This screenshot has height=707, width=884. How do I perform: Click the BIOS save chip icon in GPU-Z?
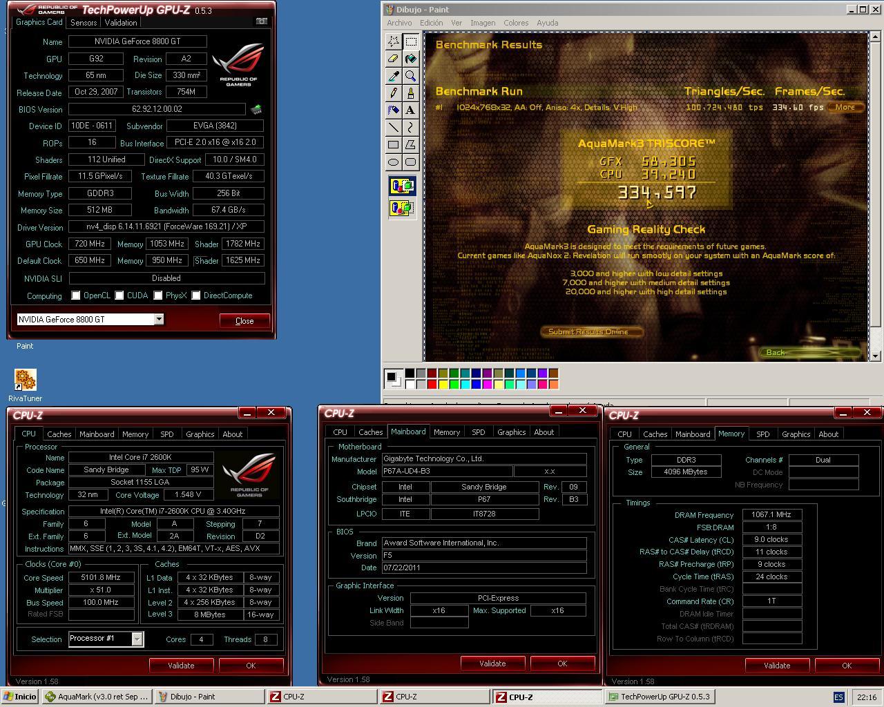click(256, 109)
